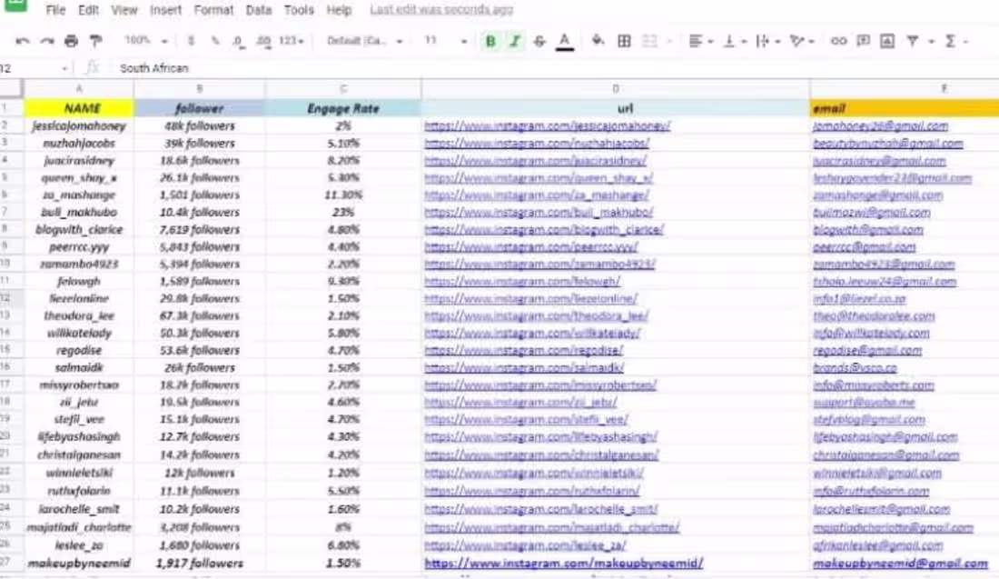Viewport: 999px width, 579px height.
Task: Click the redo arrow icon
Action: coord(47,42)
